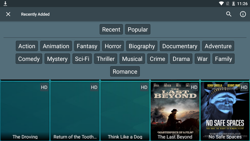Tap the battery status icon
This screenshot has width=250, height=141.
pos(234,4)
